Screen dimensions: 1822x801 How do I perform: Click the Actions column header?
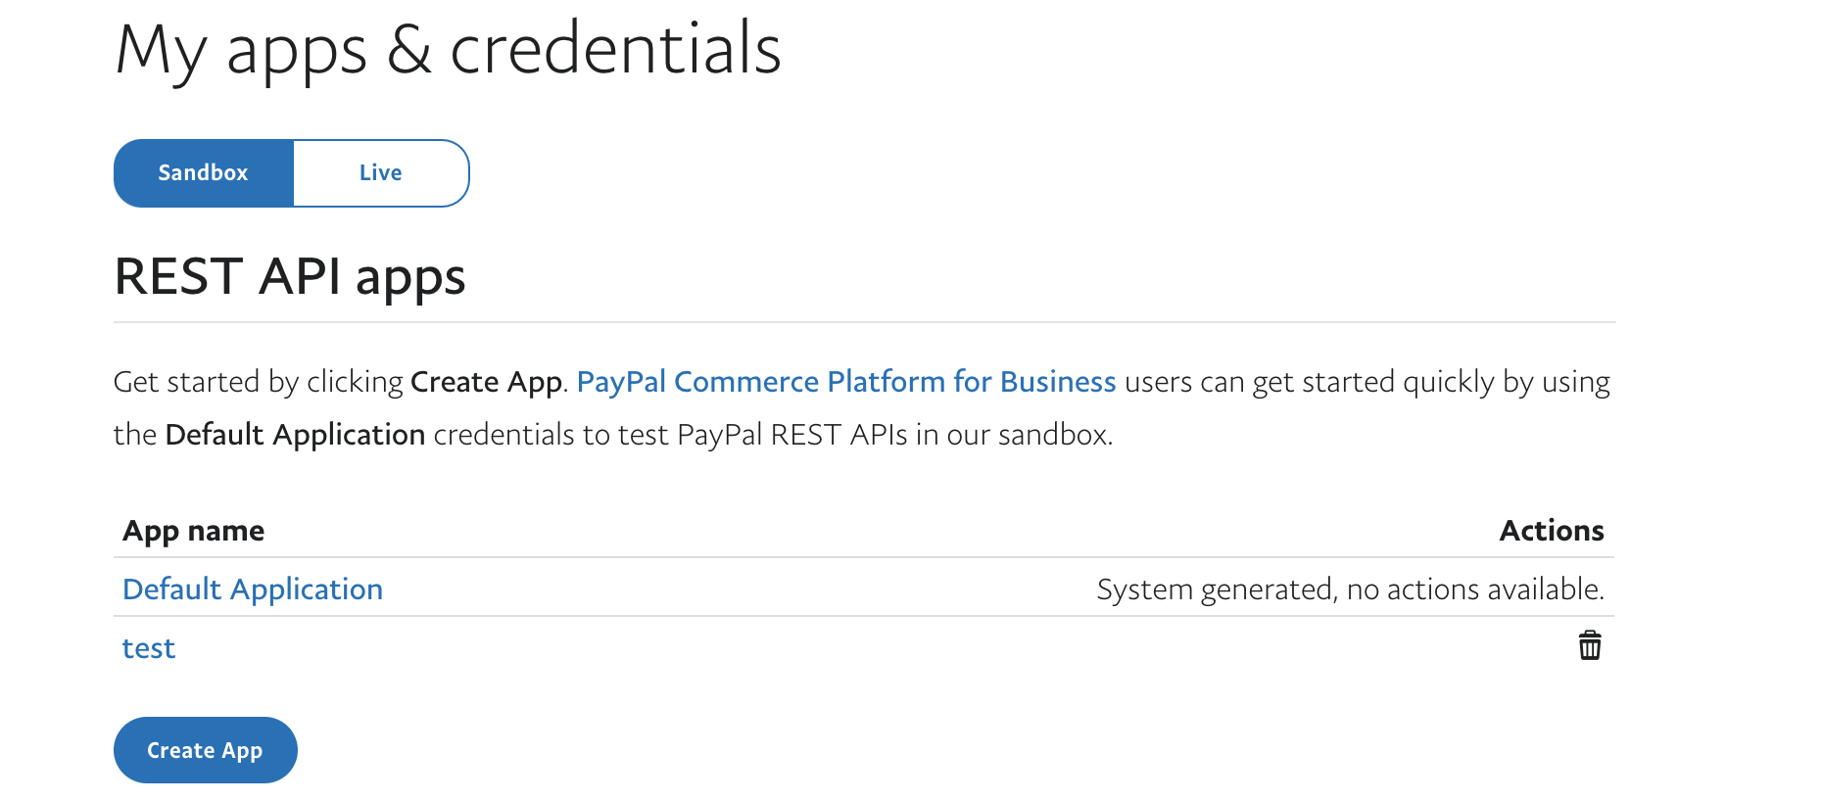[1551, 531]
